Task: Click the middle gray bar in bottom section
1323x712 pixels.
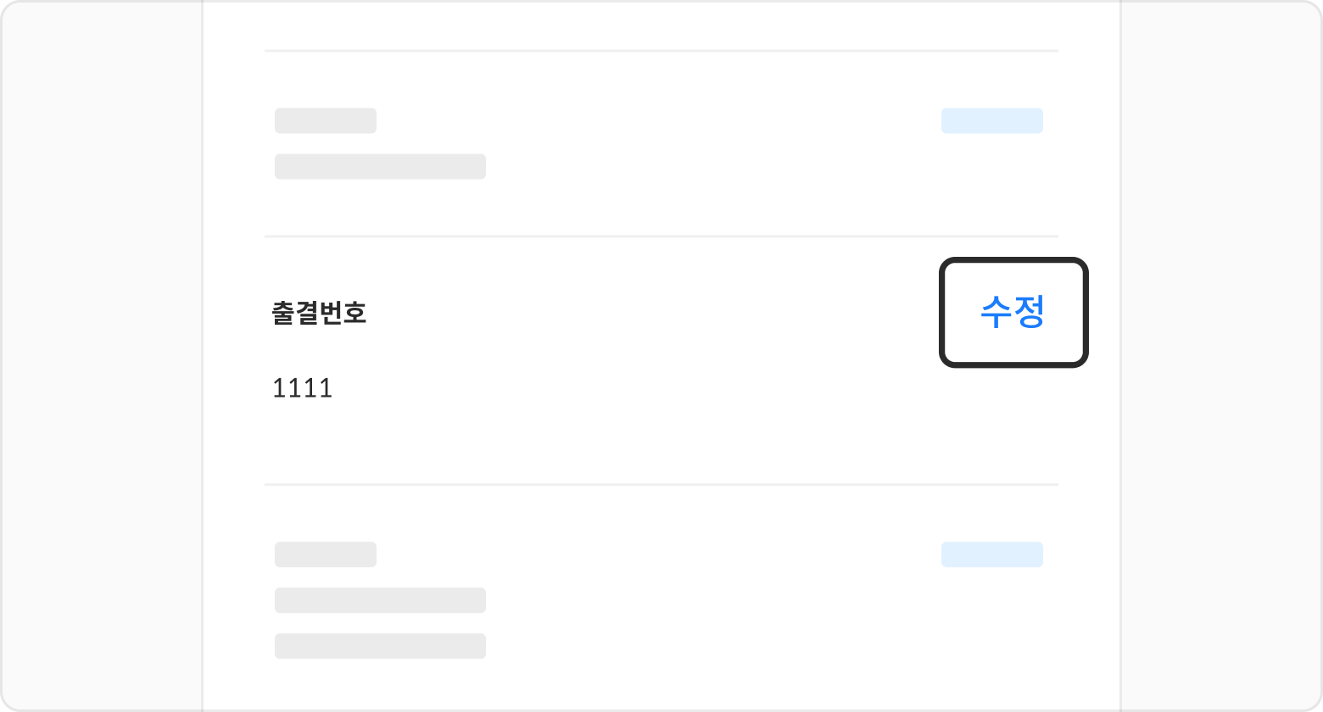Action: click(x=380, y=600)
